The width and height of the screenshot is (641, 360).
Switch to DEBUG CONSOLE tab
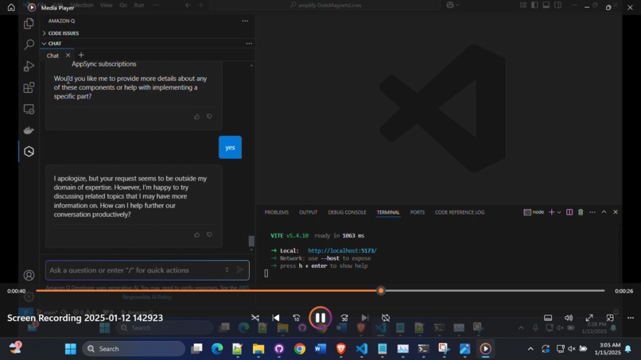click(x=347, y=212)
